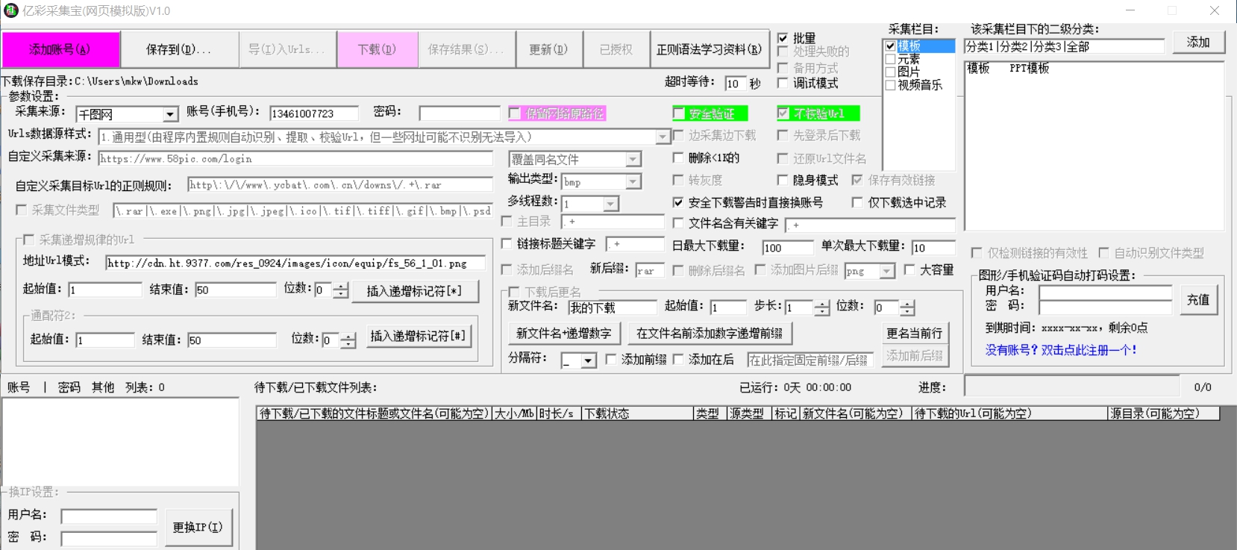Click the 自定义采集来源 URL field

(295, 158)
